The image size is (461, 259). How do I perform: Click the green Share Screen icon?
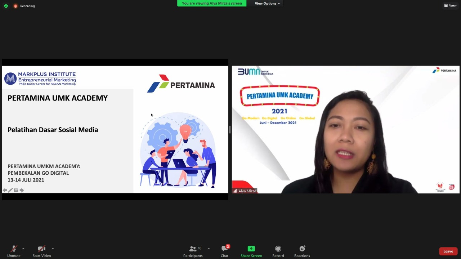point(251,249)
